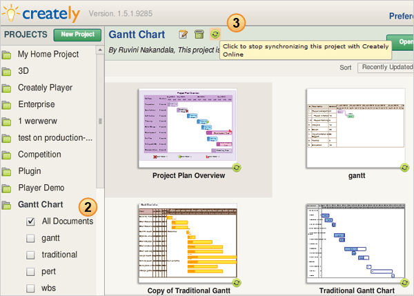Click sync icon on Copy of Traditional Gantt
This screenshot has height=296, width=414.
(237, 283)
